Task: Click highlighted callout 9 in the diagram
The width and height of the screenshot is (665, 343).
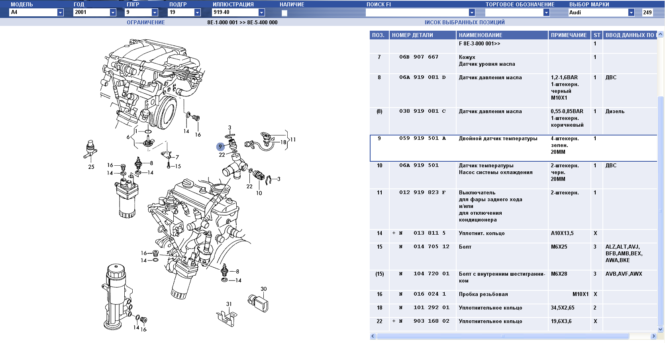Action: (220, 147)
